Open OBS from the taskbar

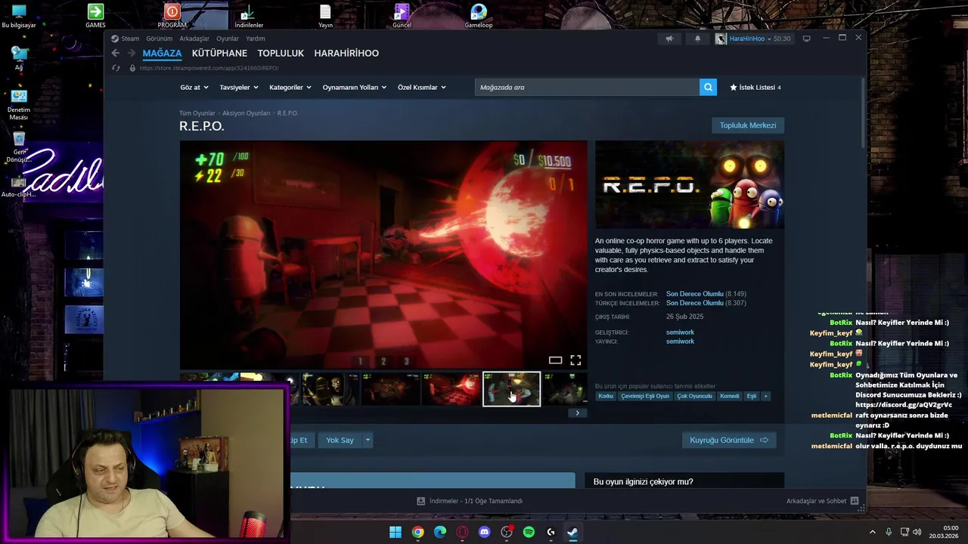pos(507,532)
